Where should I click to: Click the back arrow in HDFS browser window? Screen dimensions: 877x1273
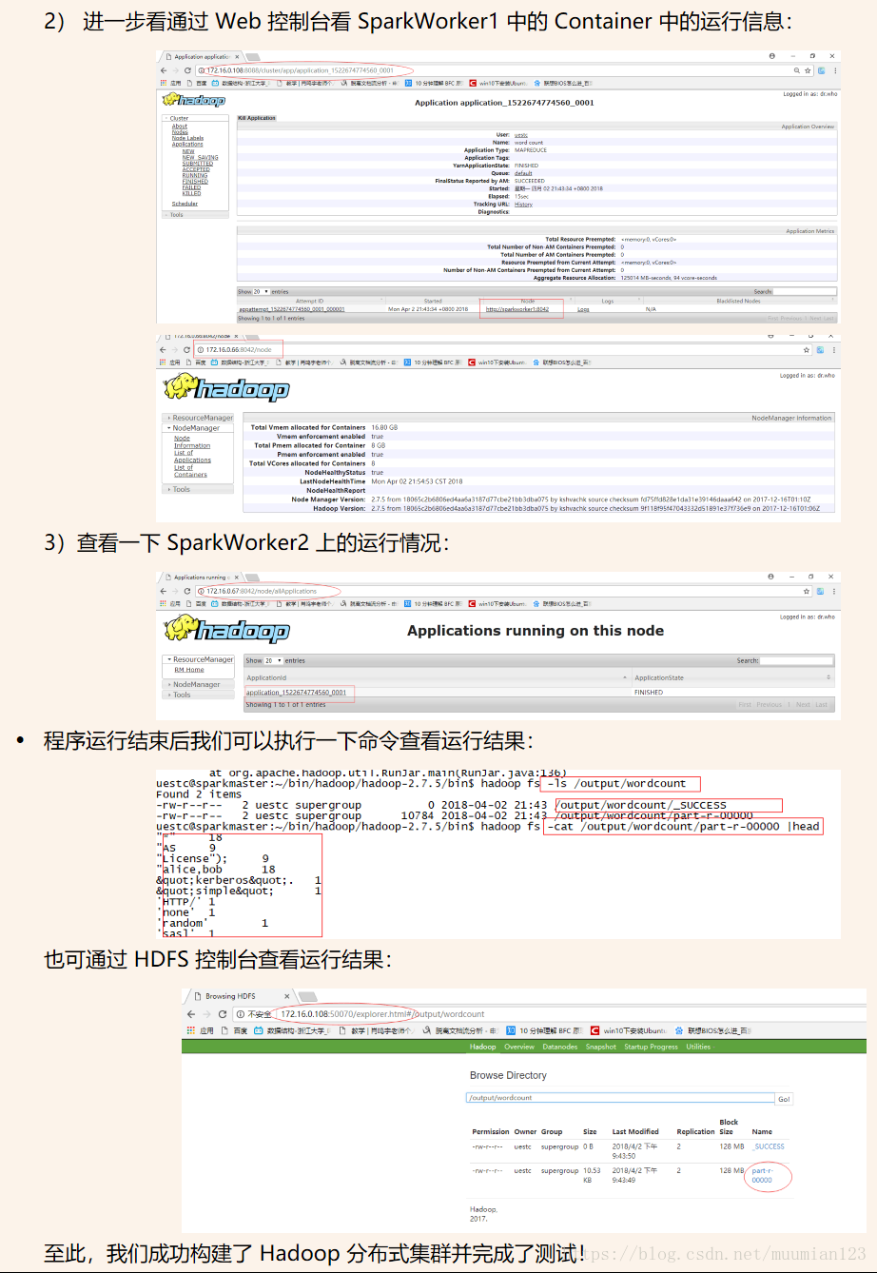(x=191, y=1014)
